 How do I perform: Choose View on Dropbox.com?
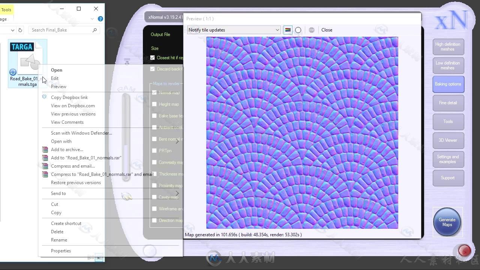pos(73,106)
